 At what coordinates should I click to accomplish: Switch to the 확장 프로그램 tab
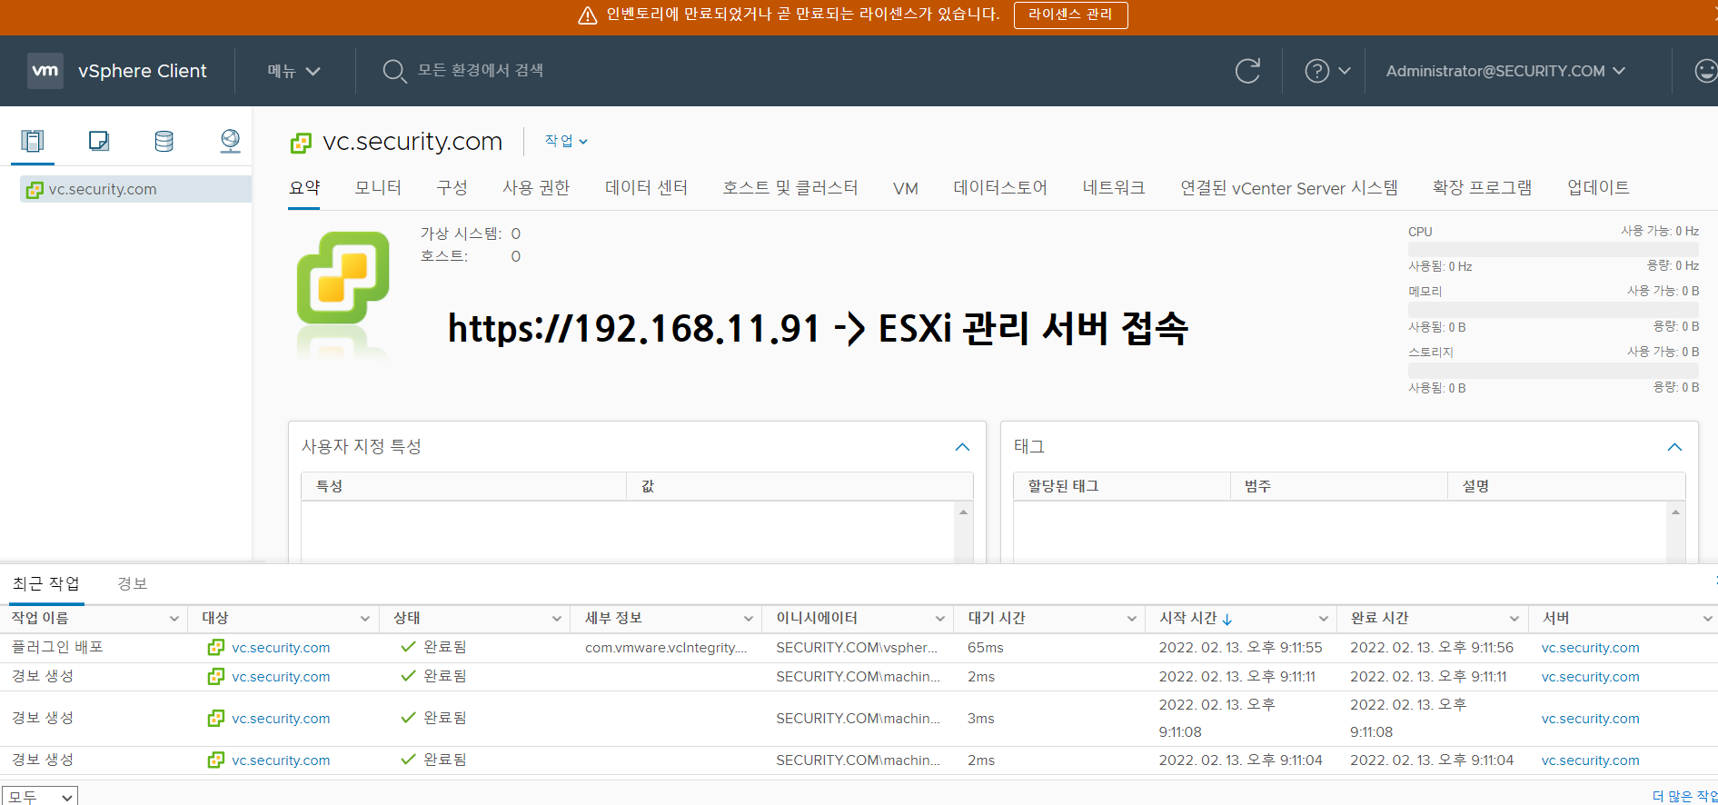(1482, 188)
